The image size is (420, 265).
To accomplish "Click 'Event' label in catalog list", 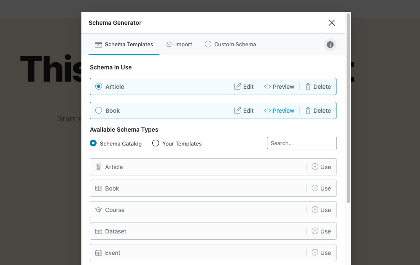I will click(x=113, y=253).
